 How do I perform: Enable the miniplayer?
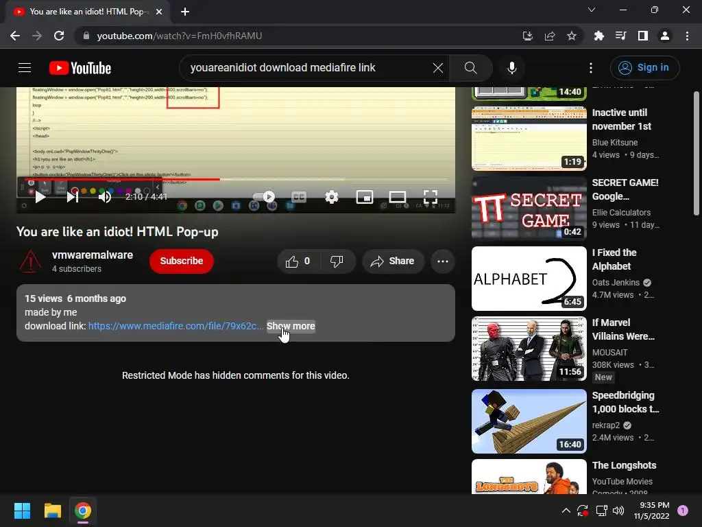[365, 197]
